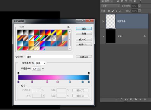151x110 pixels.
Task: Click presets scrollbar up arrow
Action: click(x=70, y=31)
